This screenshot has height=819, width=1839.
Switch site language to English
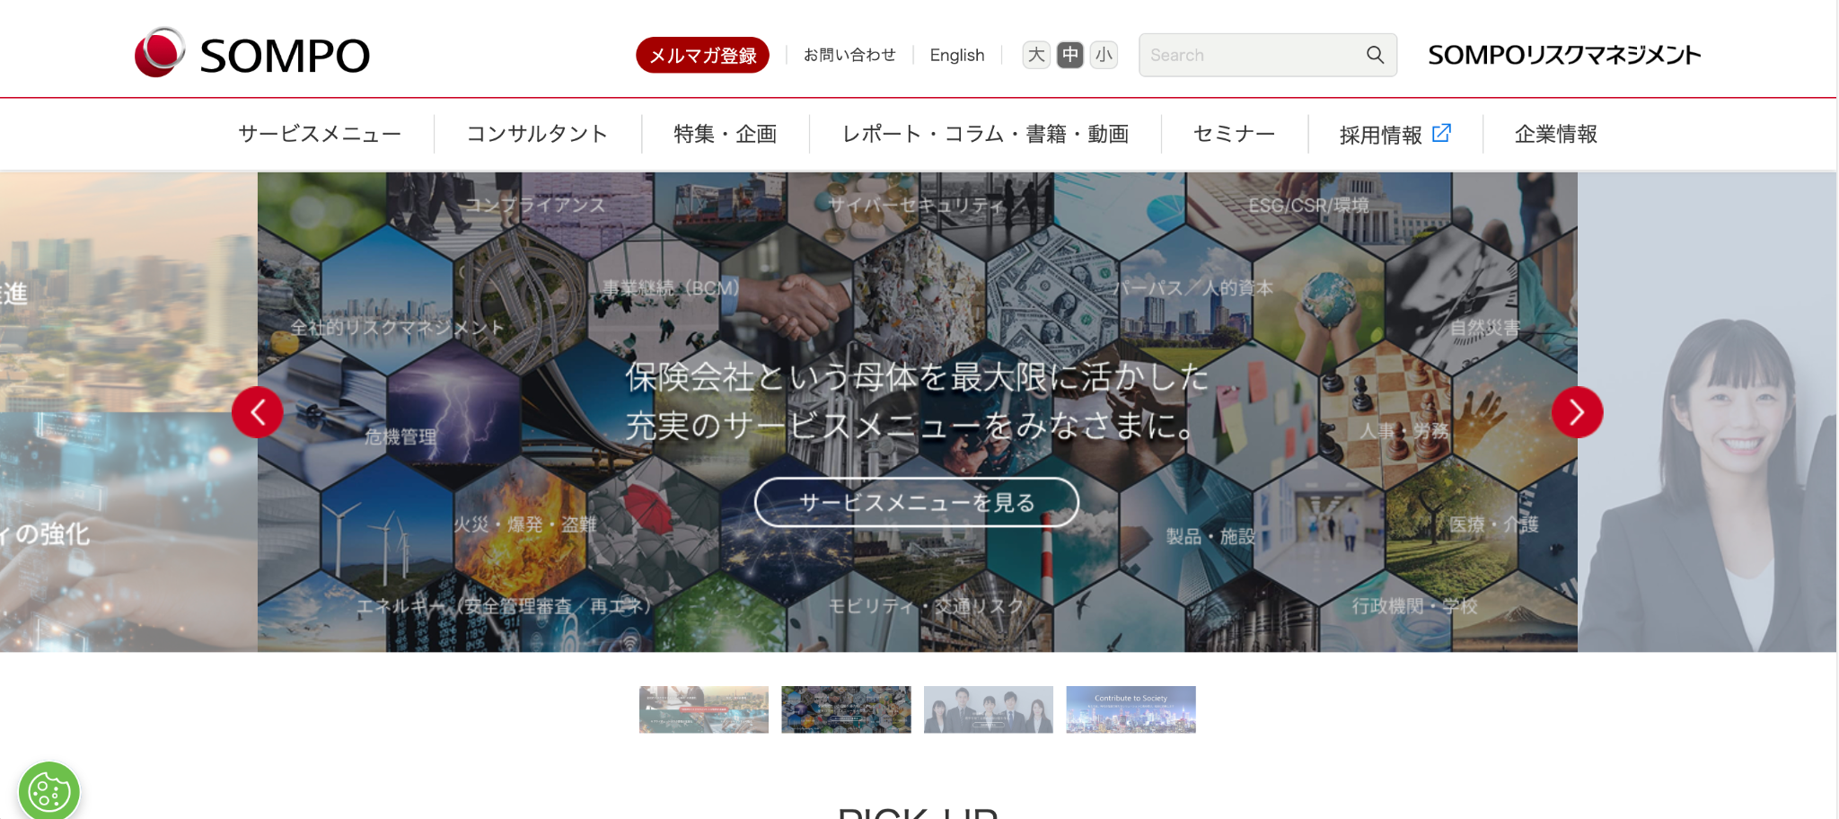(957, 55)
